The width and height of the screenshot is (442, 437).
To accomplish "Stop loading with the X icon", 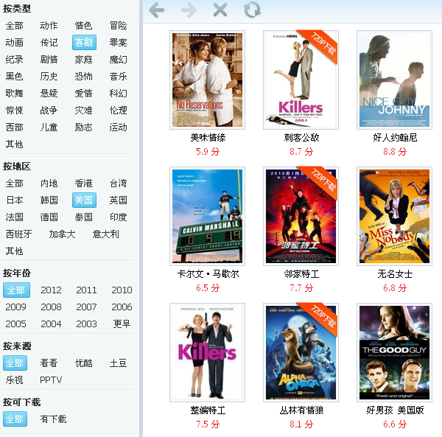I will pyautogui.click(x=220, y=10).
